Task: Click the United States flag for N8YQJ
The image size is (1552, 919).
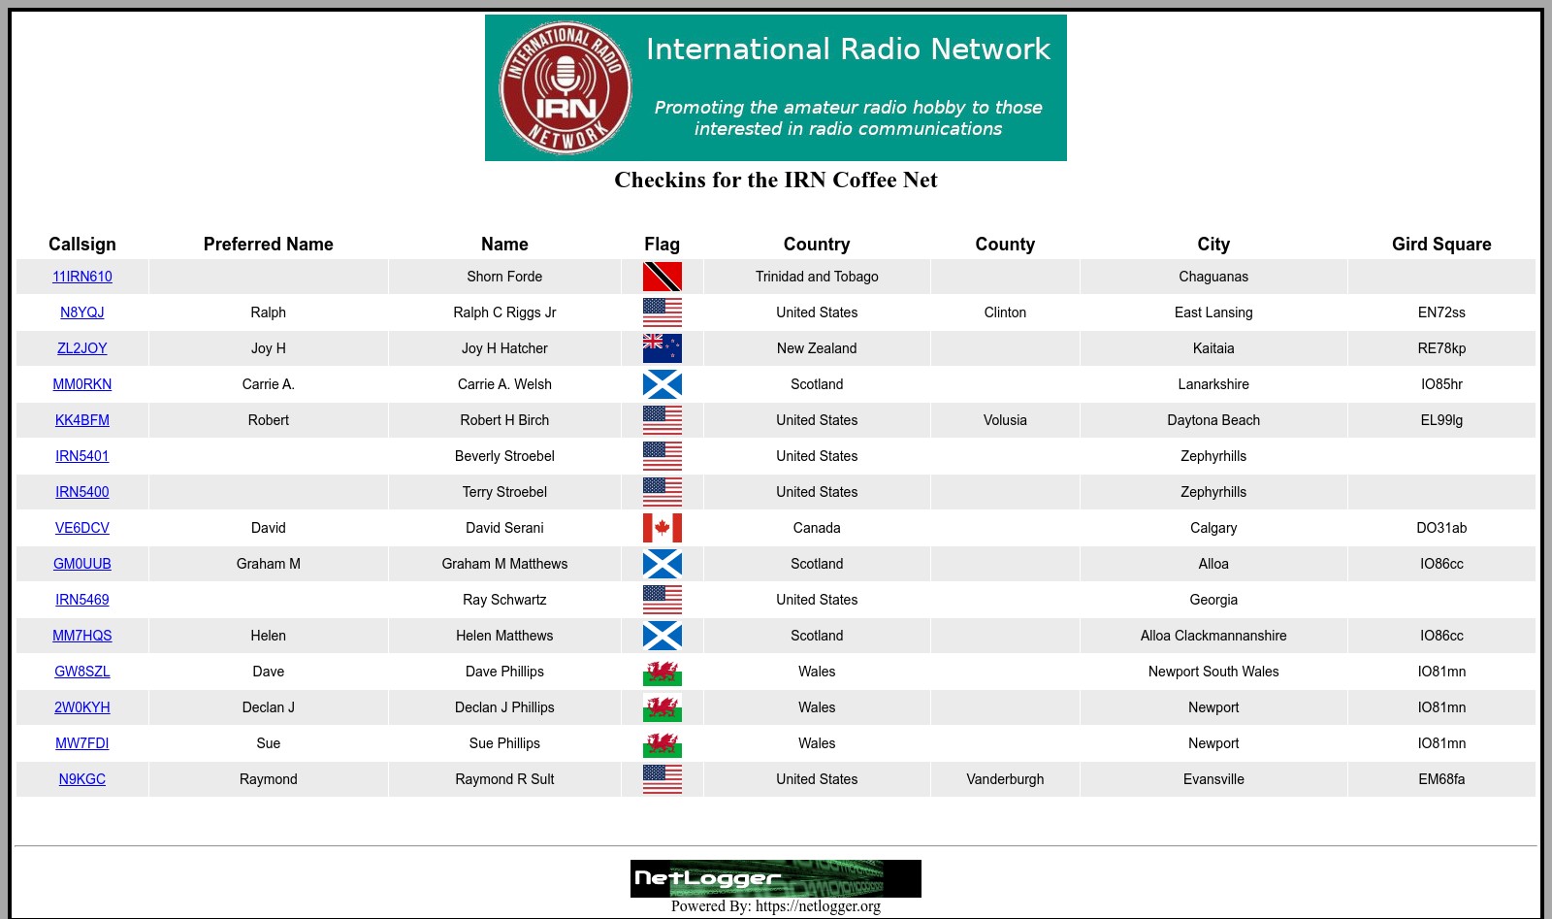Action: pos(662,312)
